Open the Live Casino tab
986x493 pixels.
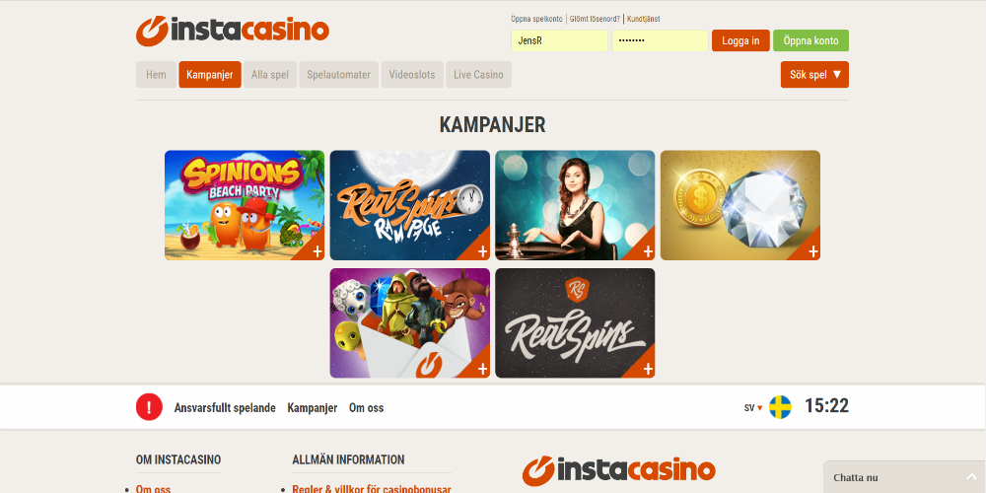click(478, 75)
